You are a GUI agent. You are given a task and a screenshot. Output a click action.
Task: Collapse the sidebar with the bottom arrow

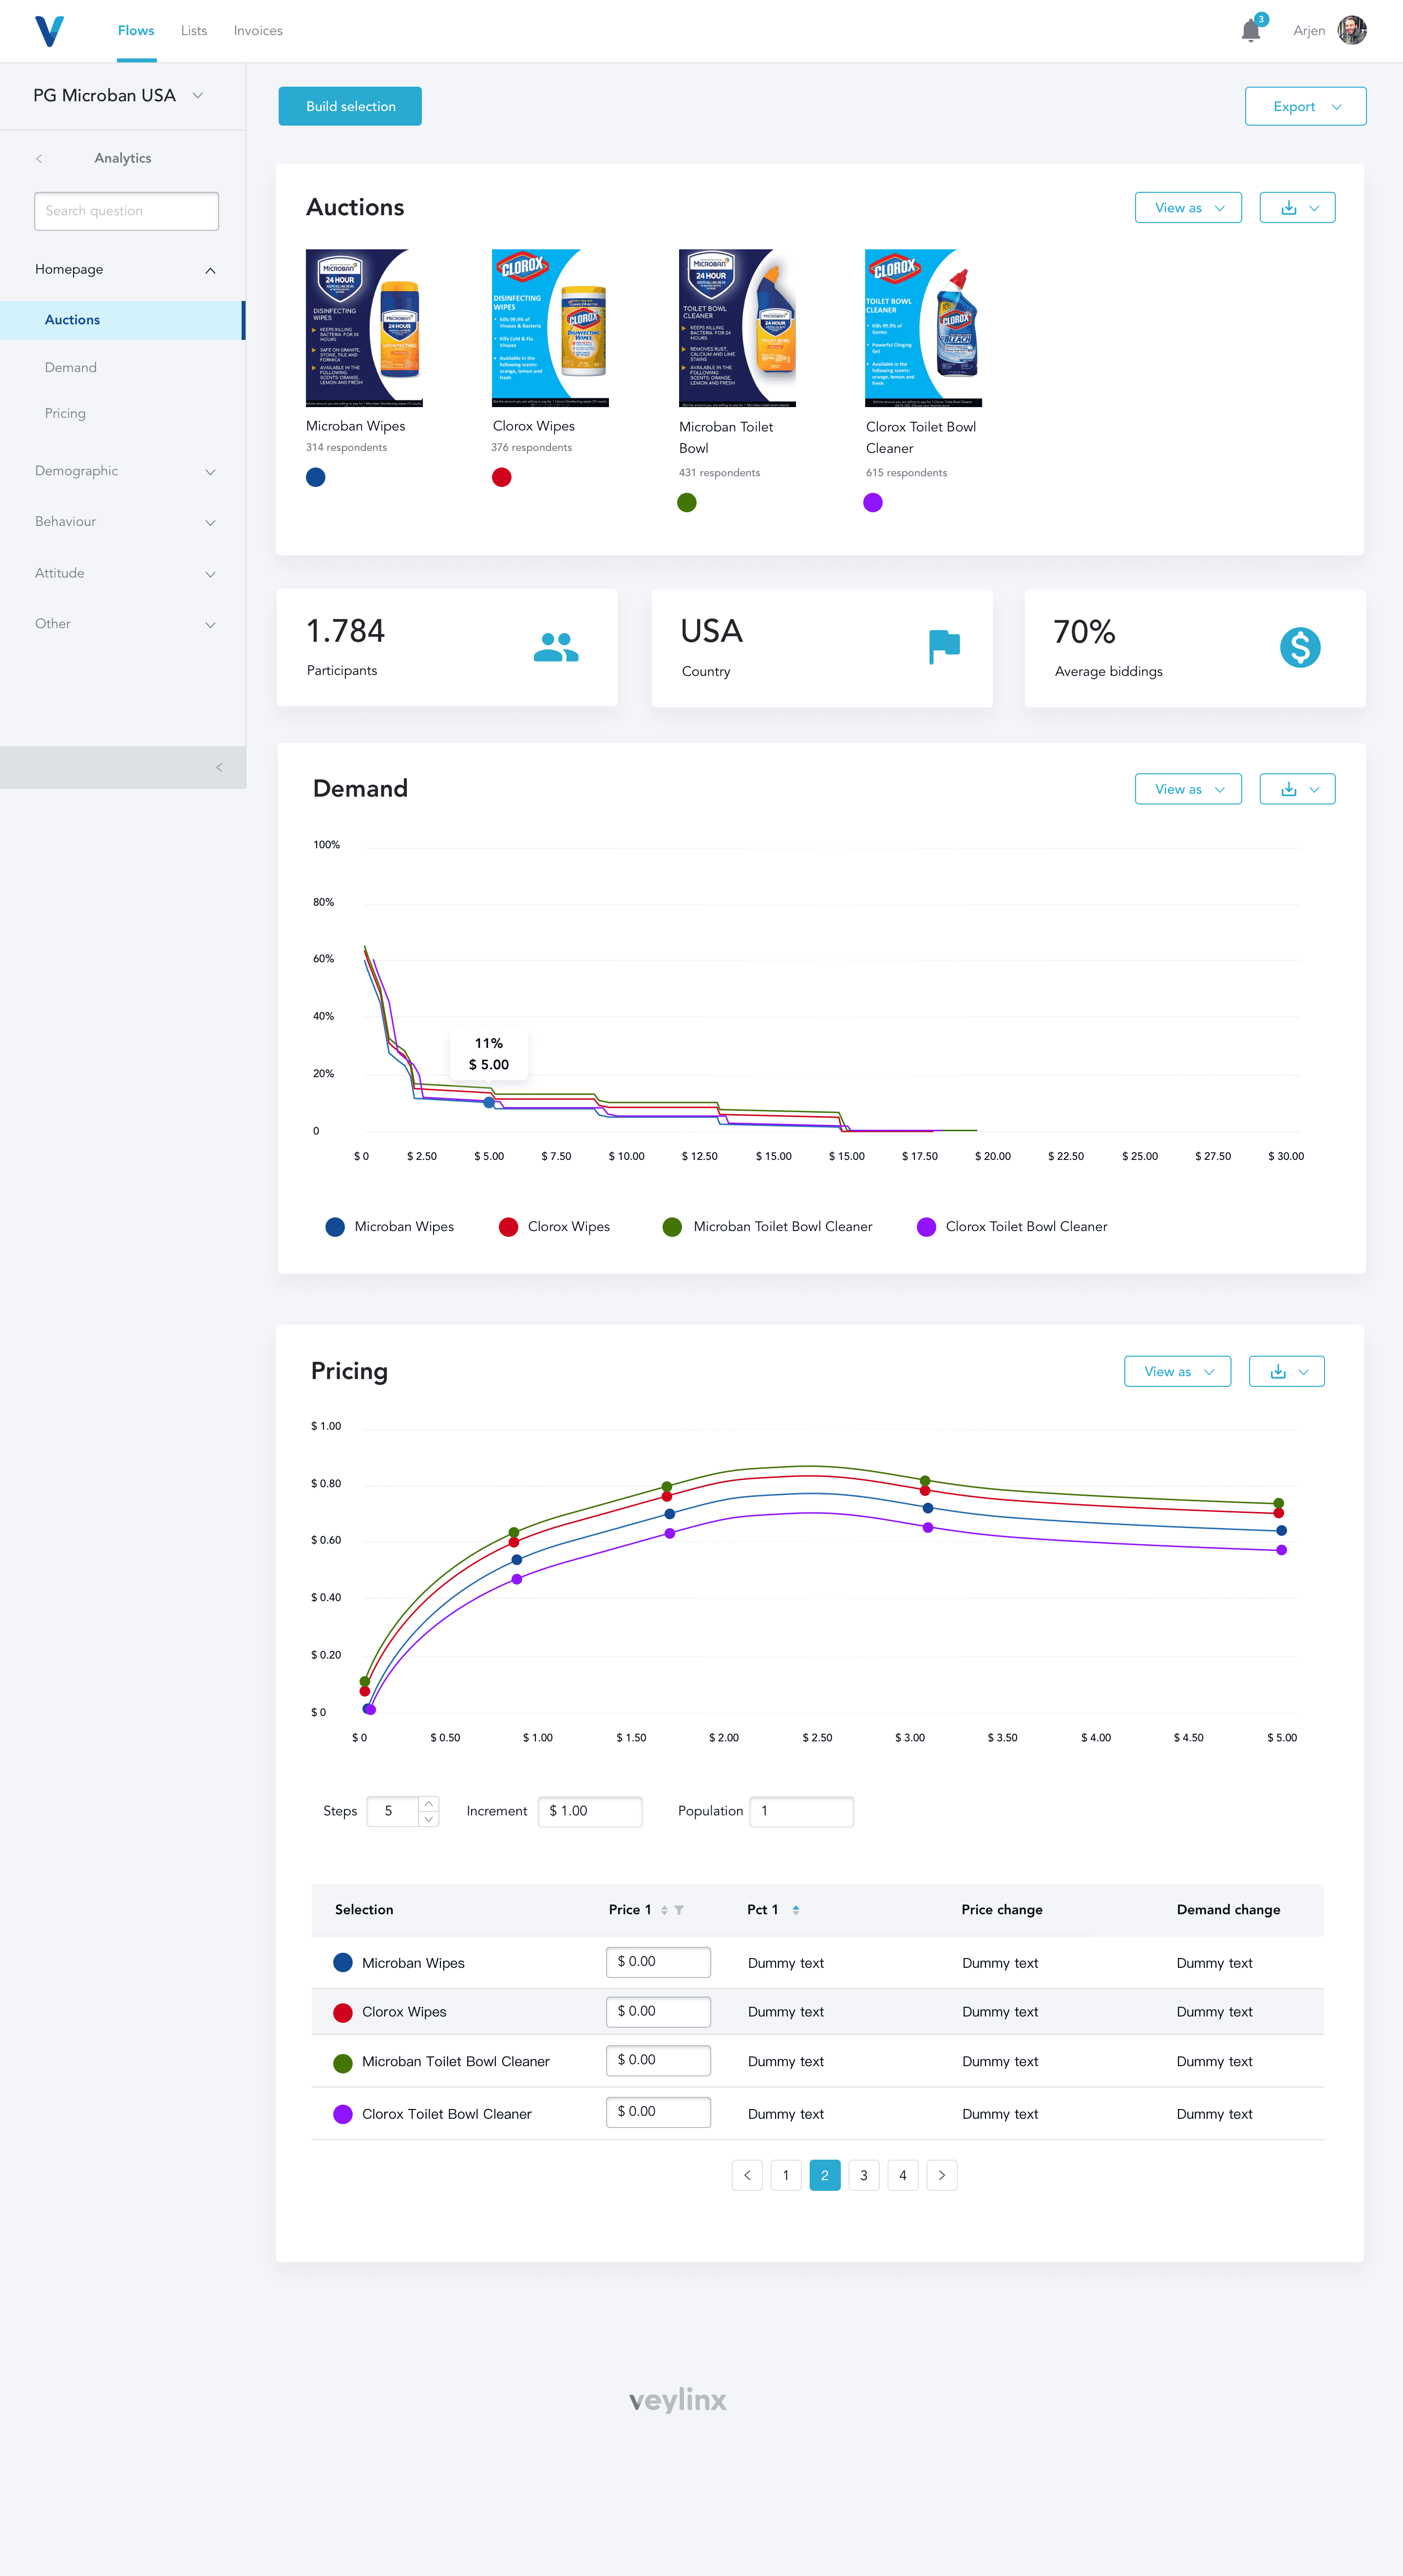point(218,767)
